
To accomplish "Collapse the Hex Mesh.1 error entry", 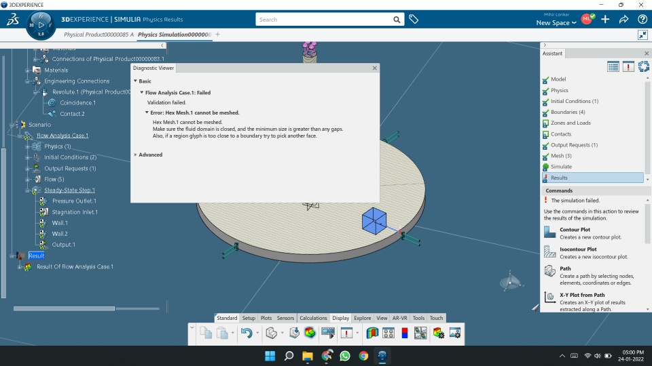I will click(147, 113).
